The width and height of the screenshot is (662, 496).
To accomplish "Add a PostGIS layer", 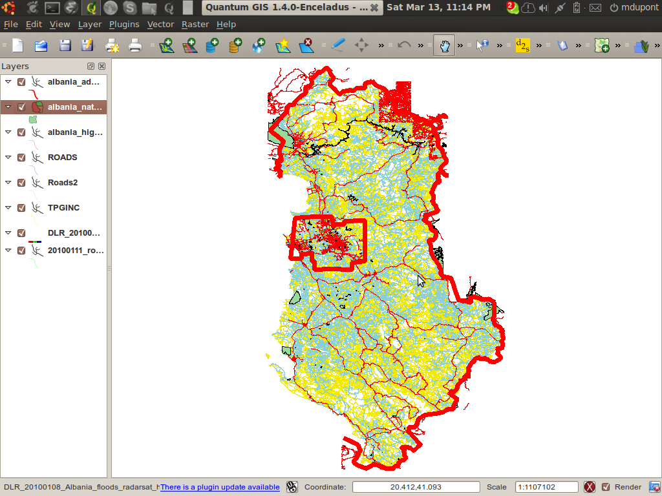I will tap(212, 45).
